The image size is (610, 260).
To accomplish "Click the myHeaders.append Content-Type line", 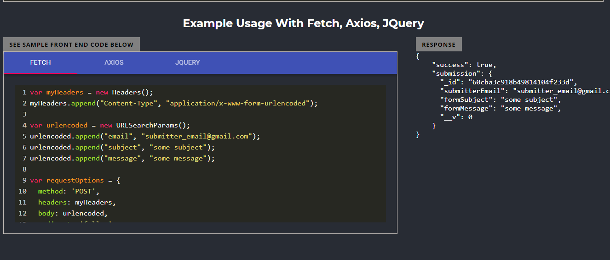I will (x=174, y=103).
